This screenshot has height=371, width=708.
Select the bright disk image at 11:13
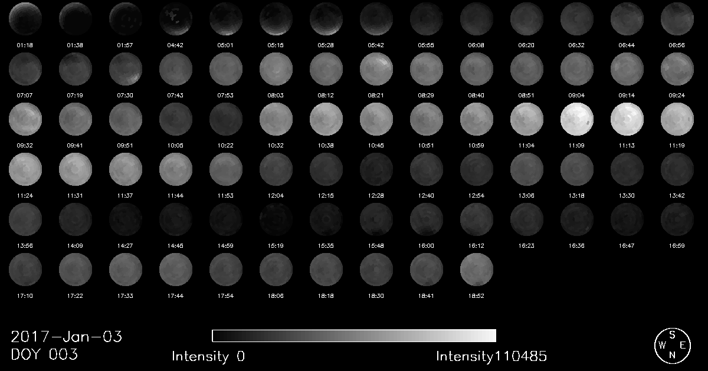click(x=627, y=119)
